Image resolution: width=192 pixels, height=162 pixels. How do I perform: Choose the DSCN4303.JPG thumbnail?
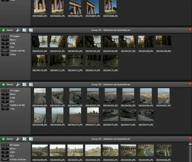[x=110, y=150]
